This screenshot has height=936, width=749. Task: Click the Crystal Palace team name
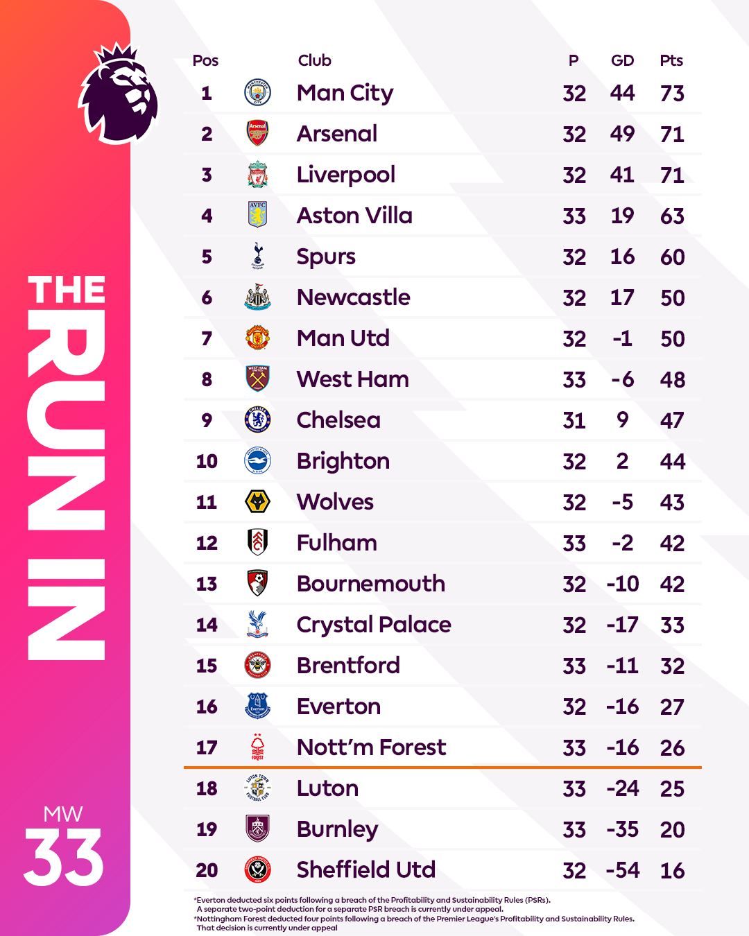pyautogui.click(x=374, y=625)
